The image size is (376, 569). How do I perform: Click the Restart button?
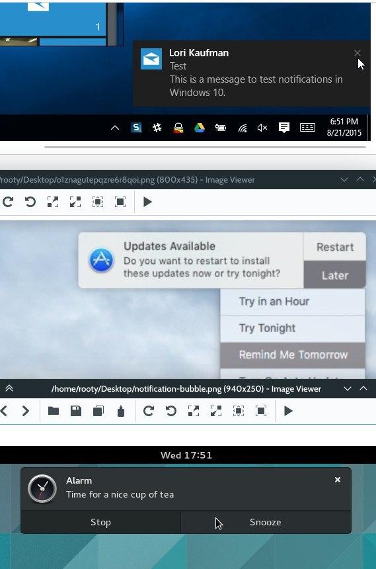pos(335,247)
